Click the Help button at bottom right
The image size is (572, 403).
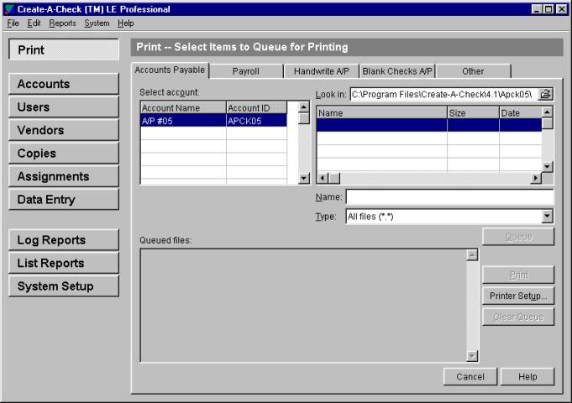tap(527, 377)
